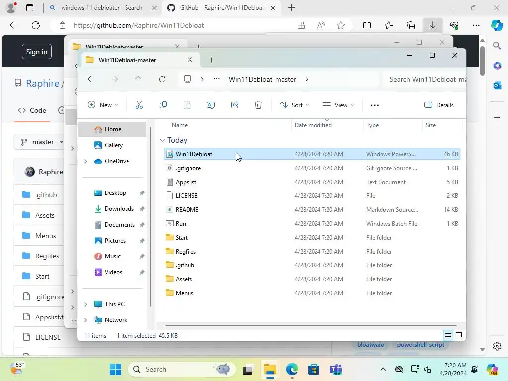The width and height of the screenshot is (508, 381).
Task: Open Outlook from the Edge sidebar
Action: pos(497,85)
